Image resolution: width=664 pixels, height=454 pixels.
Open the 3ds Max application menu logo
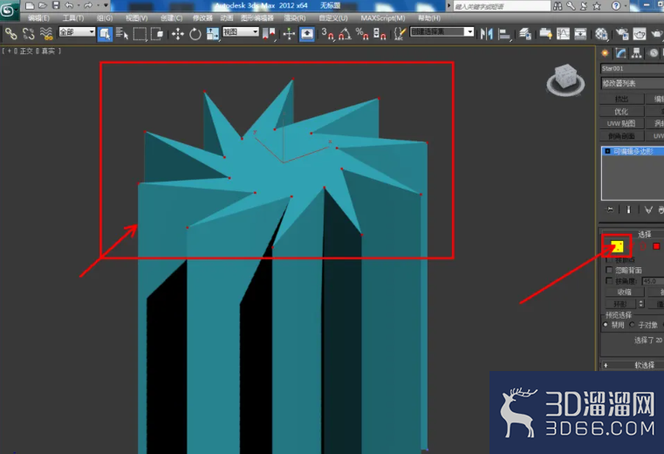point(8,10)
